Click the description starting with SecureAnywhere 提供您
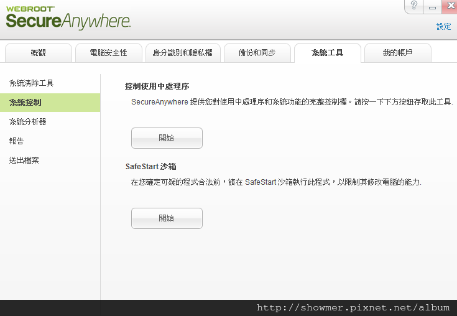This screenshot has width=457, height=316. pyautogui.click(x=292, y=102)
